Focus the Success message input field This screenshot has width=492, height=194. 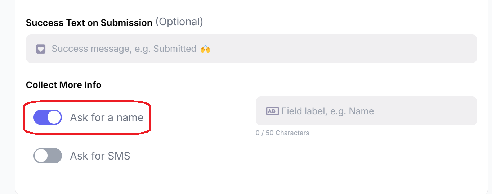point(251,48)
